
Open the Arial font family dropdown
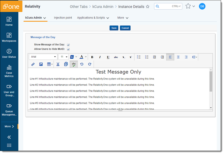43,57
